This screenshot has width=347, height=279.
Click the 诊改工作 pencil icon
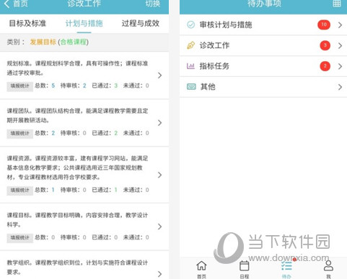click(190, 45)
